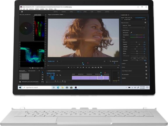Switch to the Color workspace tab
Viewport: 168px width, 126px height.
[78, 12]
